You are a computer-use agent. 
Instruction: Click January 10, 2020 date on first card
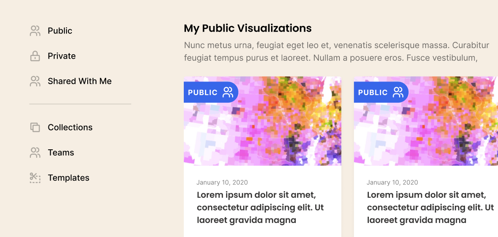click(222, 182)
